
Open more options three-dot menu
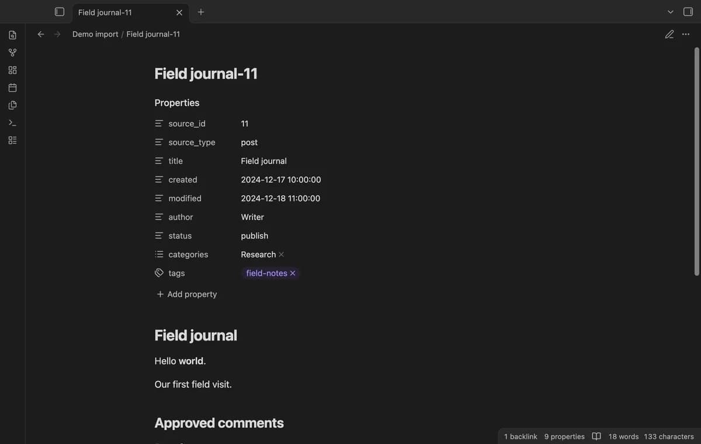[686, 34]
